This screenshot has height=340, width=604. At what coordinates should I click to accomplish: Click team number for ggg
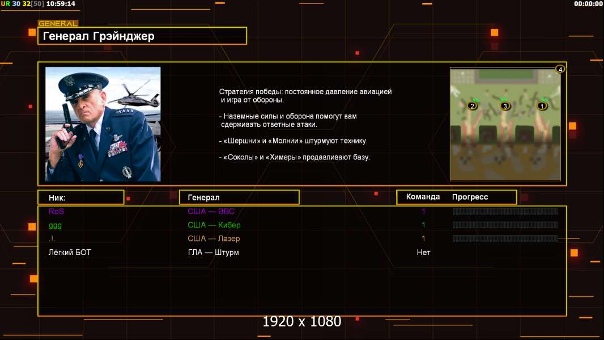pos(423,225)
